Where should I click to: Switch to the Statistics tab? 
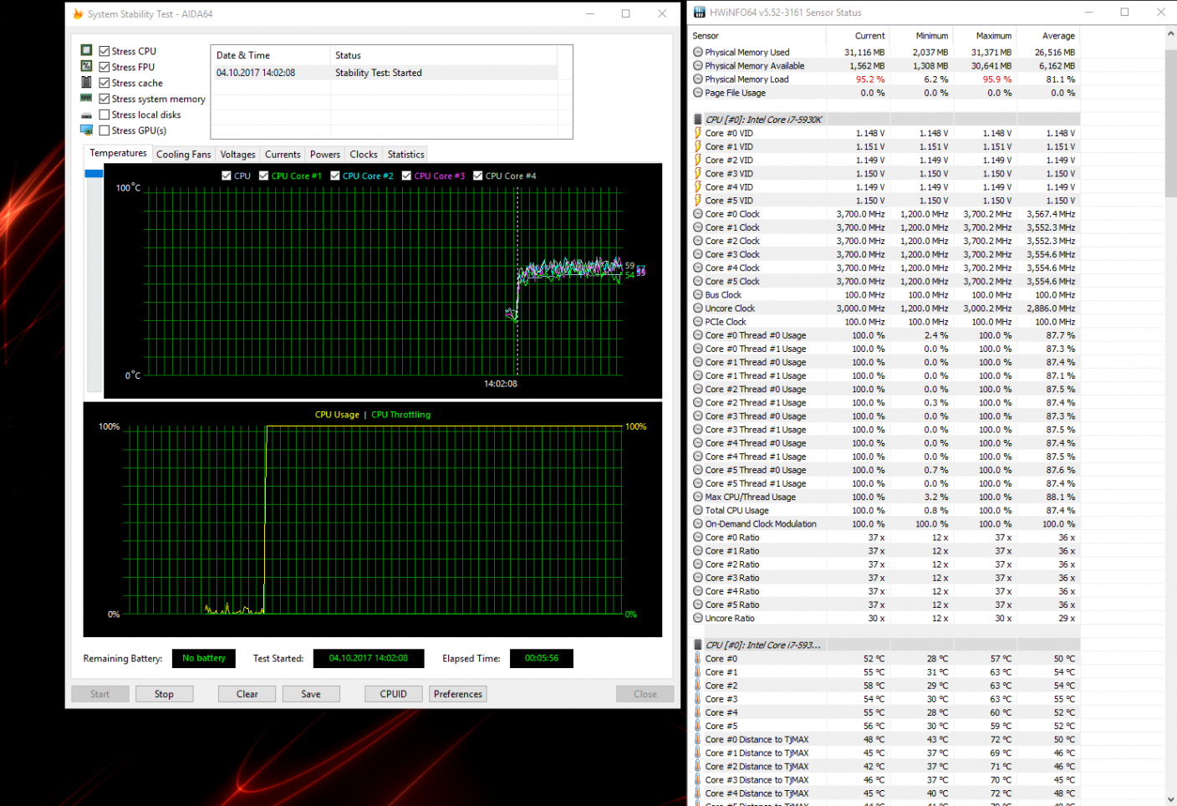coord(406,154)
